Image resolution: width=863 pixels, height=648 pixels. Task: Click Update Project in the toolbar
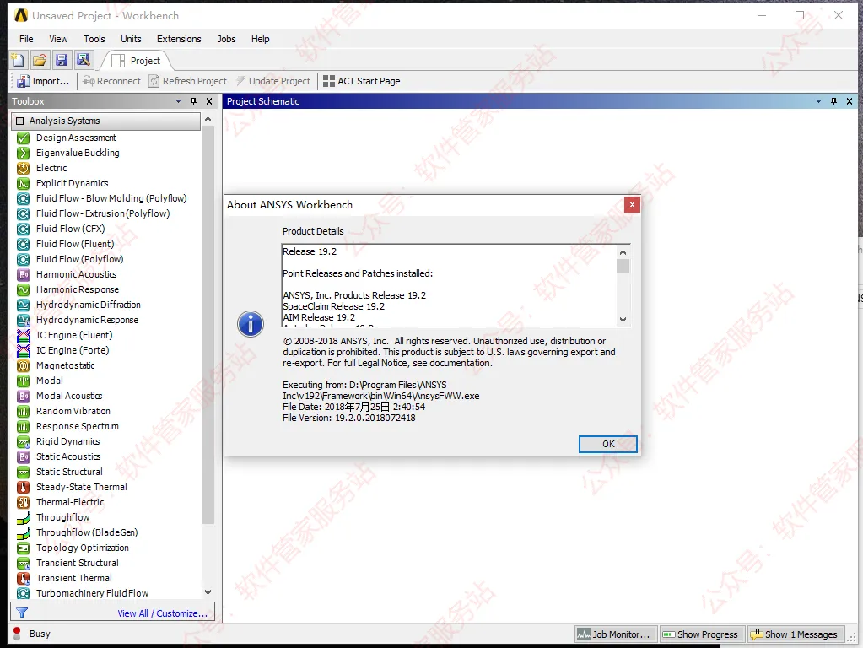[x=273, y=81]
